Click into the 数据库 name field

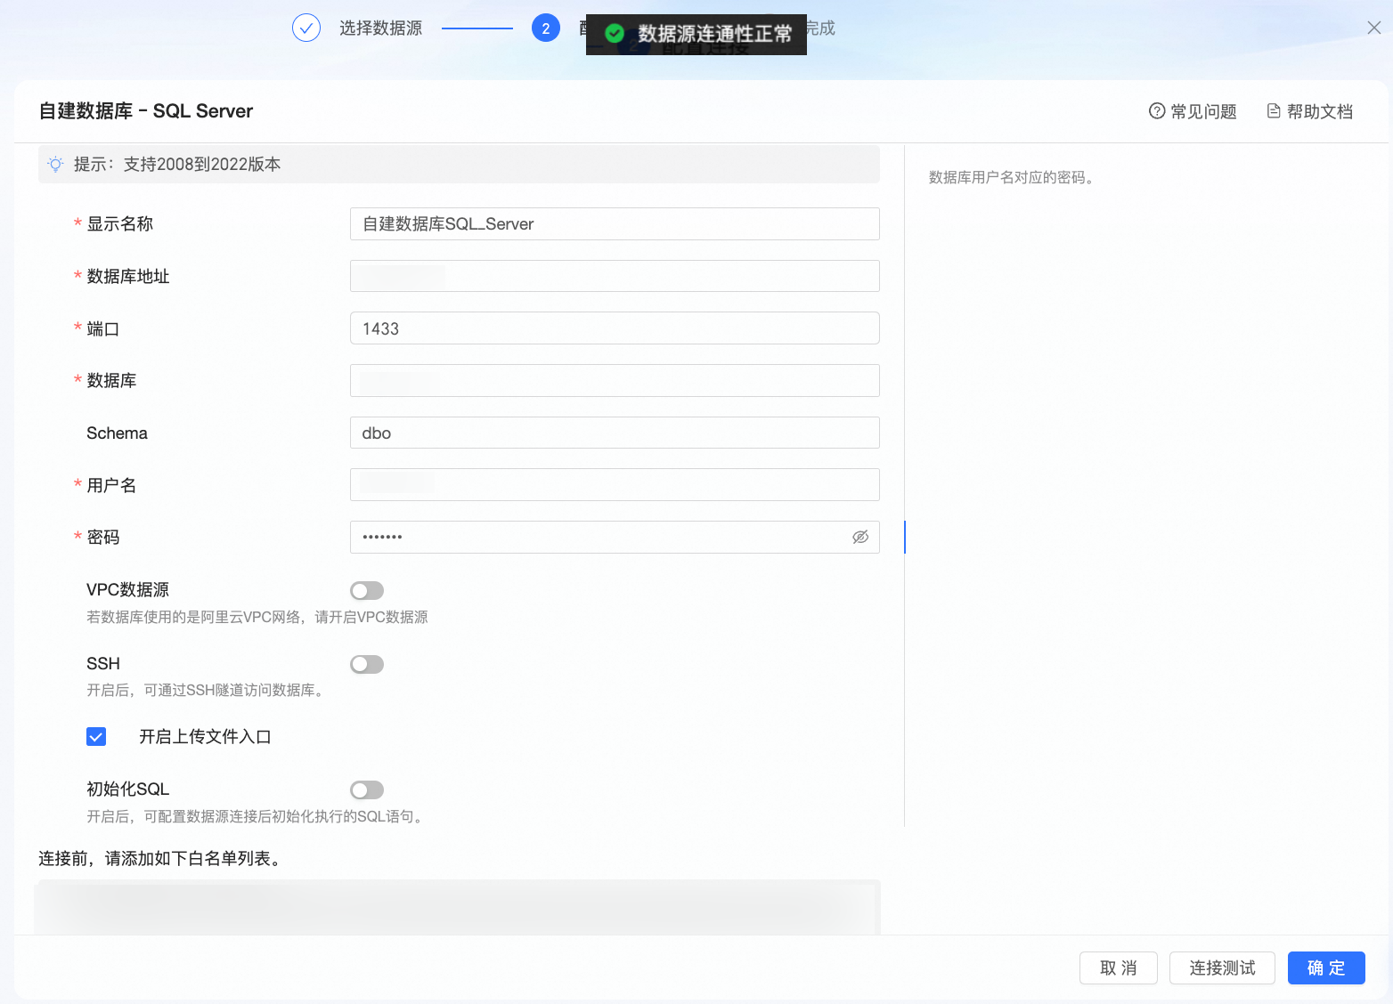tap(615, 381)
